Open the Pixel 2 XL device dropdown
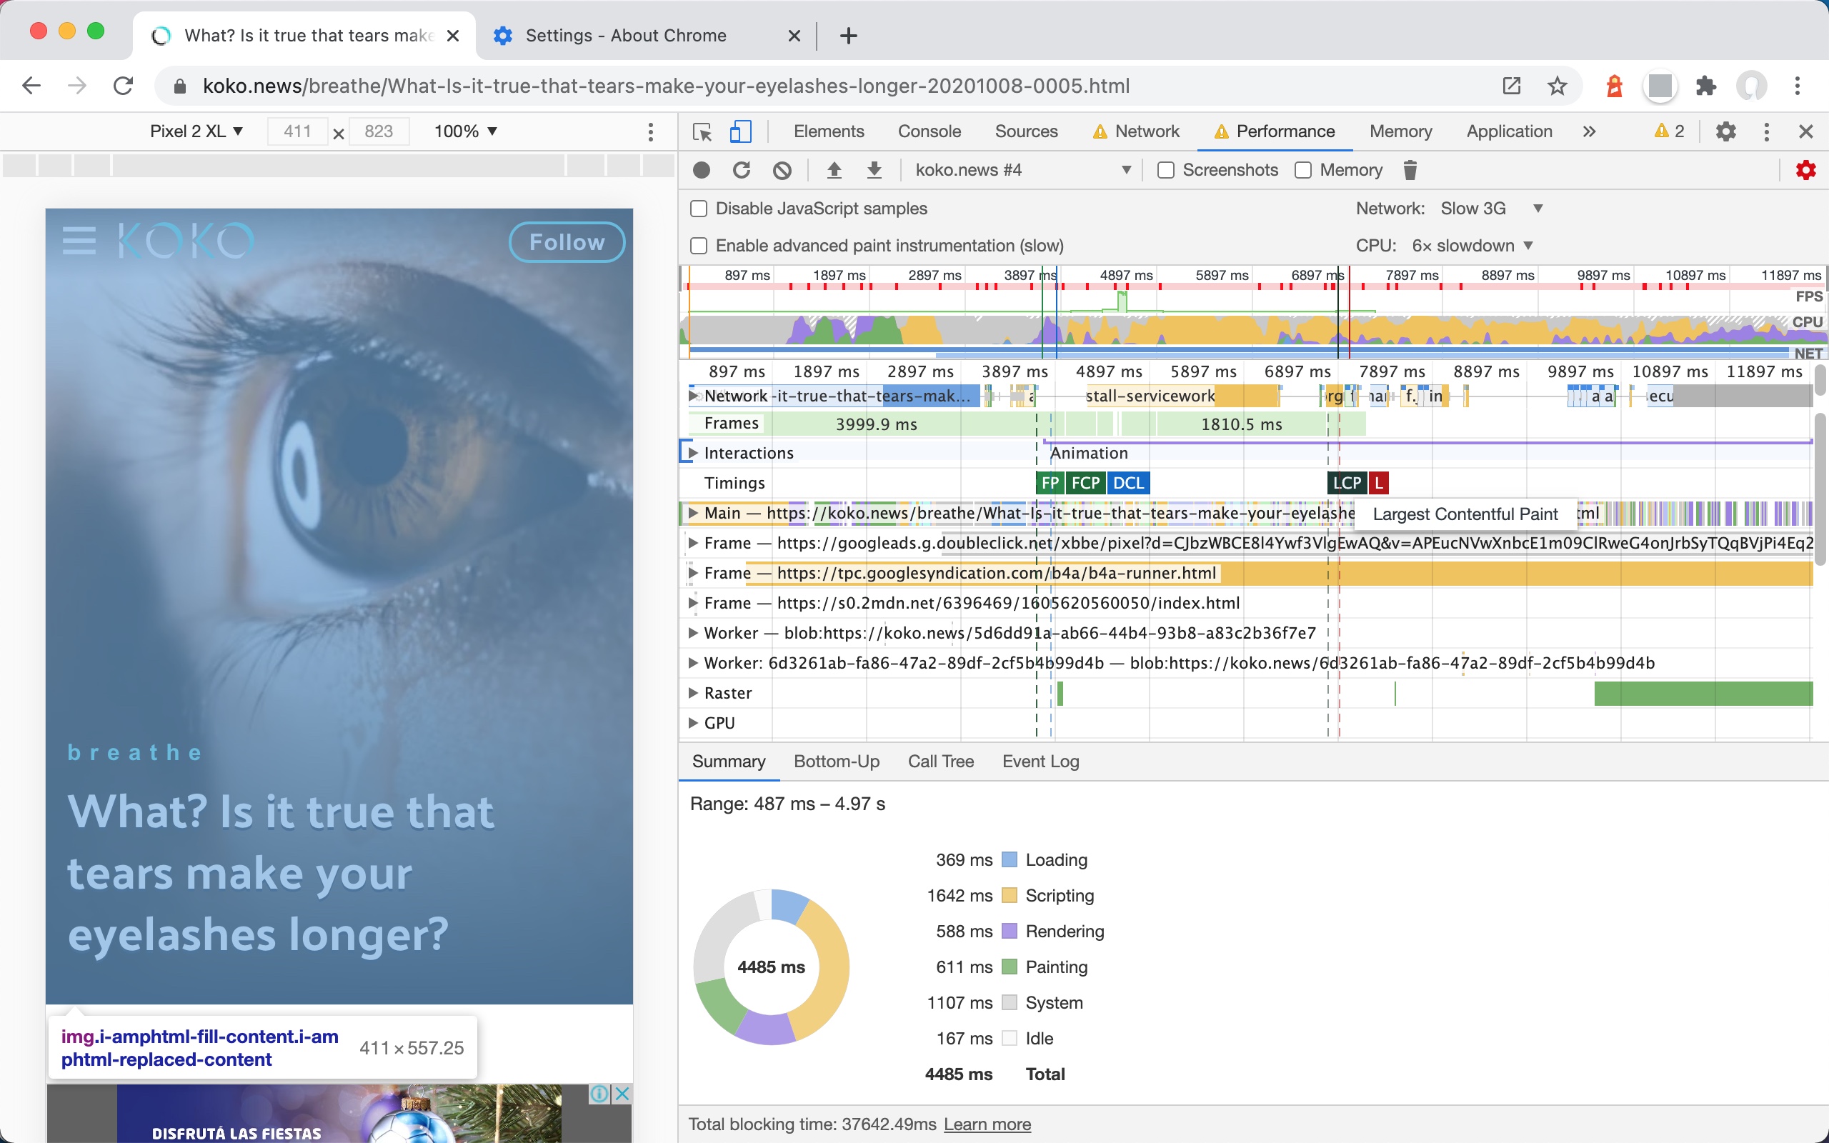Viewport: 1829px width, 1143px height. pyautogui.click(x=196, y=131)
